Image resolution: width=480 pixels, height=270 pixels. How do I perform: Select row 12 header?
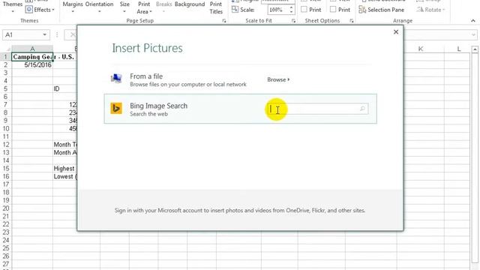[x=5, y=145]
